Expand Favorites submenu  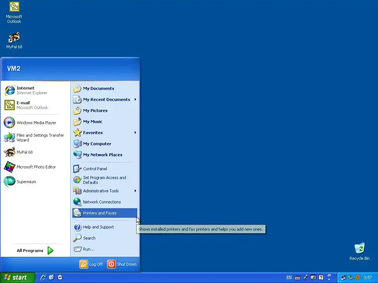coord(104,133)
